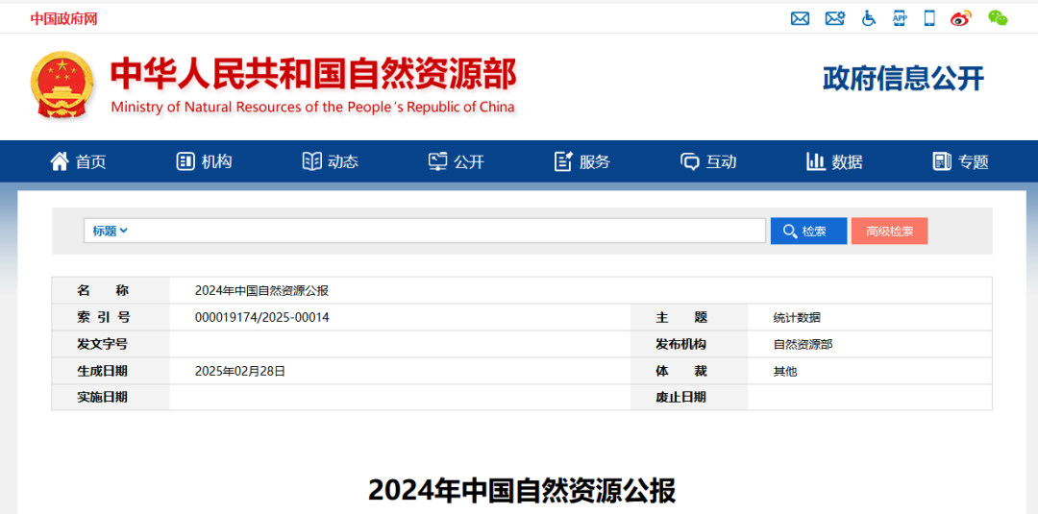
Task: Click the monitor icon beside 公开
Action: coord(437,160)
